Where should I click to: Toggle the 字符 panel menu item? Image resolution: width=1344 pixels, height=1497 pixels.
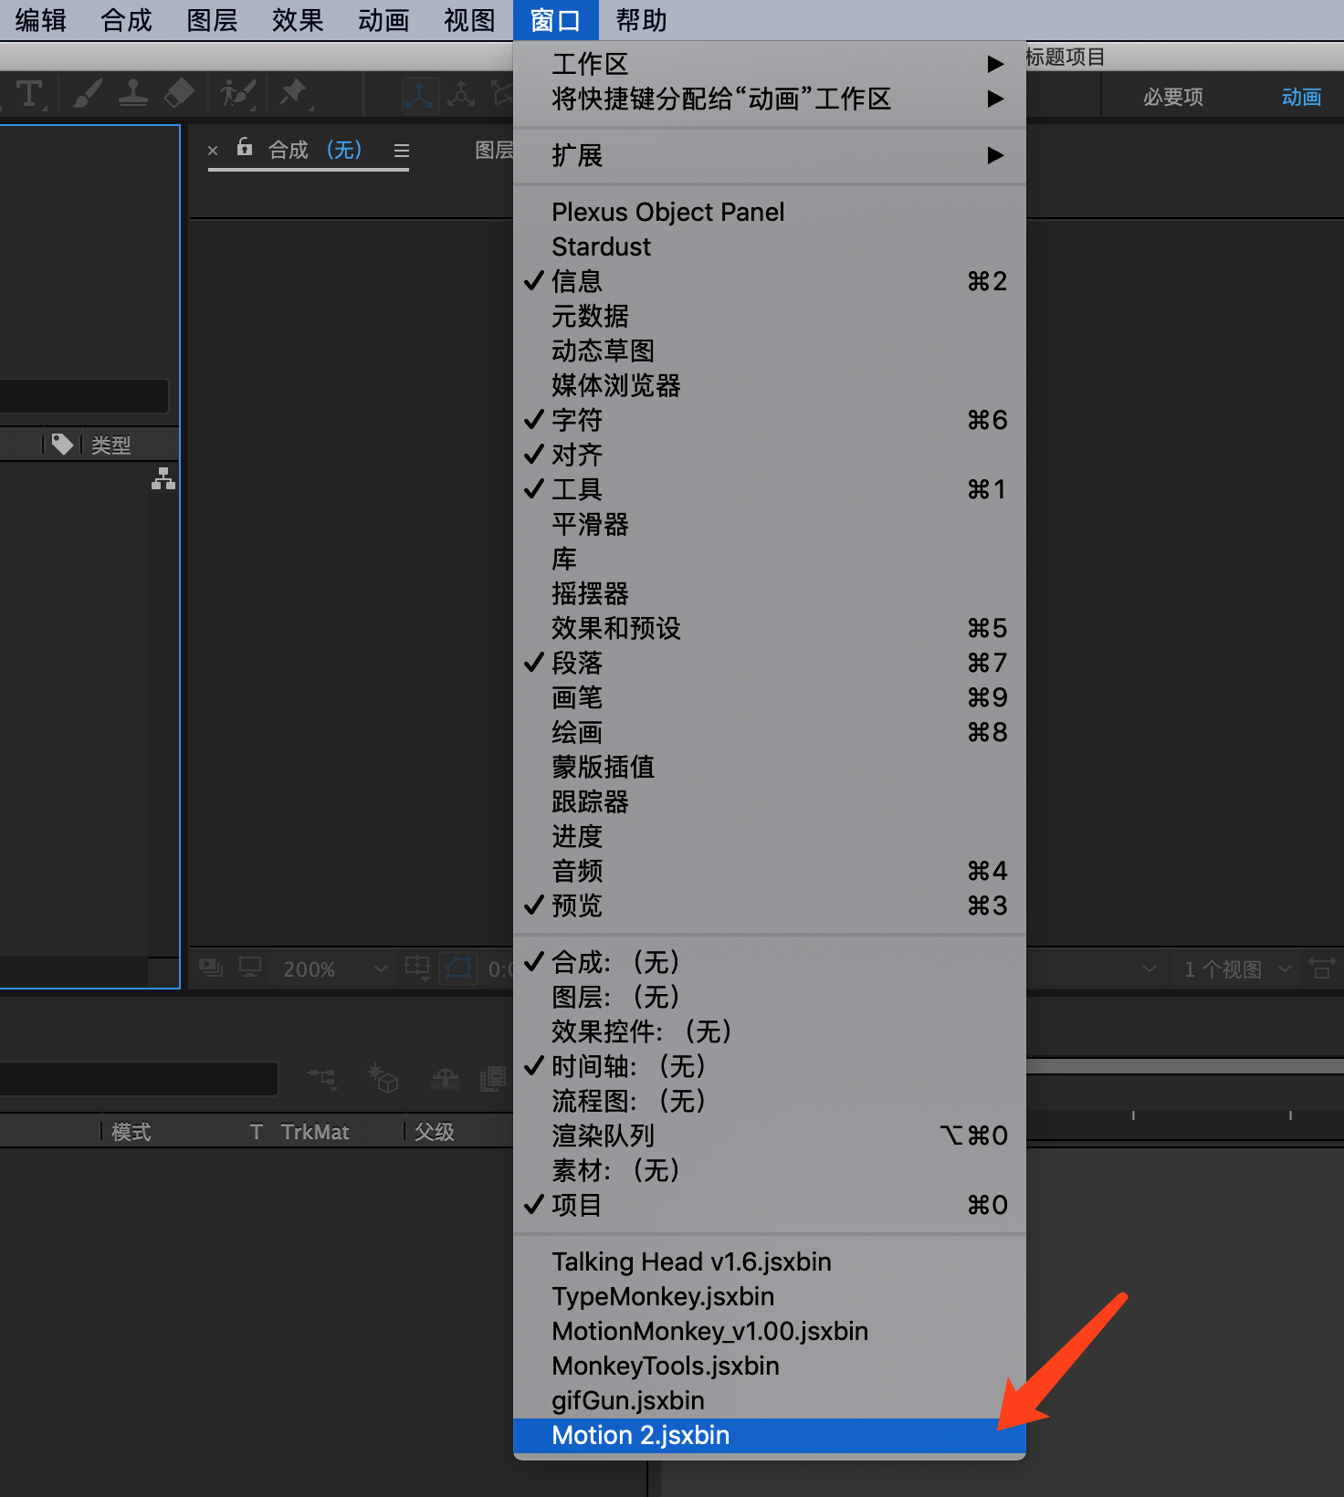(770, 420)
